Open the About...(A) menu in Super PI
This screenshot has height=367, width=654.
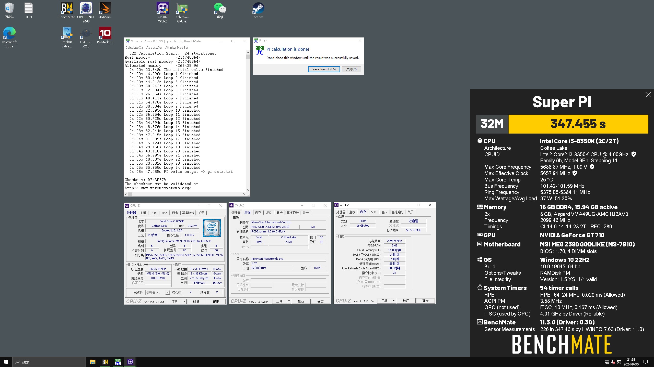[154, 48]
